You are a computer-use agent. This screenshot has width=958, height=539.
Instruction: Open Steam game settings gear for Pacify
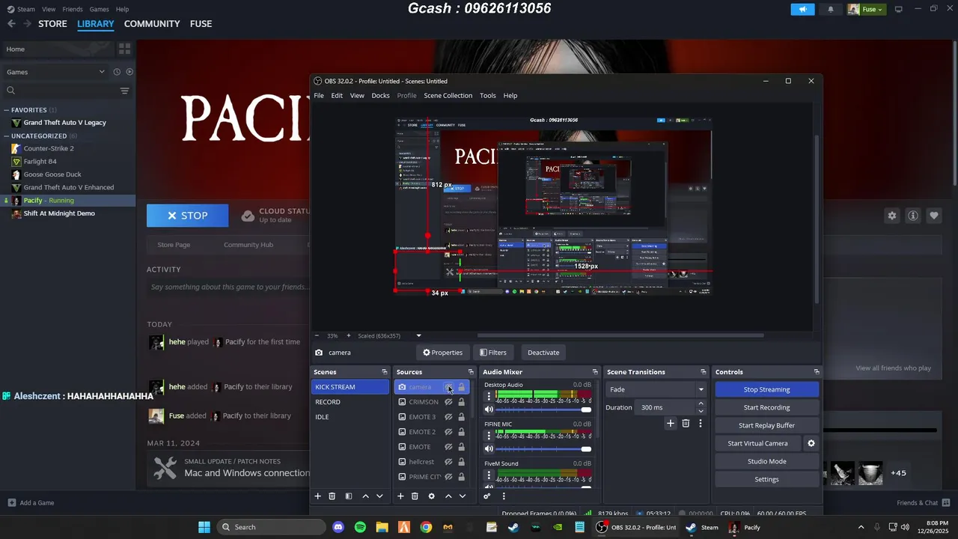coord(892,216)
